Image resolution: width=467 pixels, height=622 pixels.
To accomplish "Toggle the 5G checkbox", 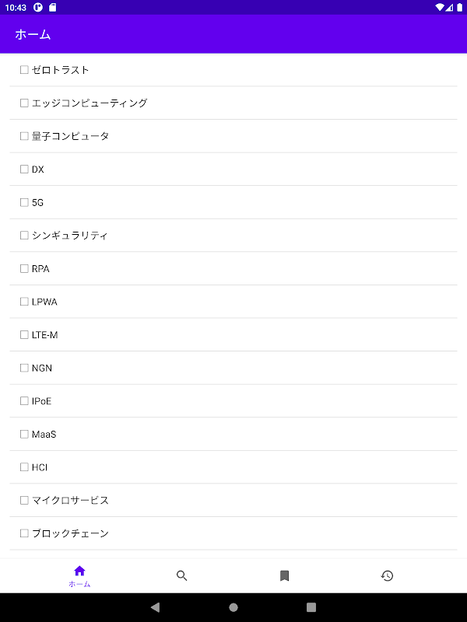I will pyautogui.click(x=24, y=202).
